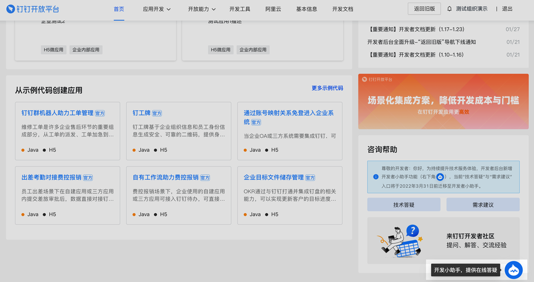
Task: Click the 场景化集成方案 orange banner
Action: pyautogui.click(x=443, y=102)
